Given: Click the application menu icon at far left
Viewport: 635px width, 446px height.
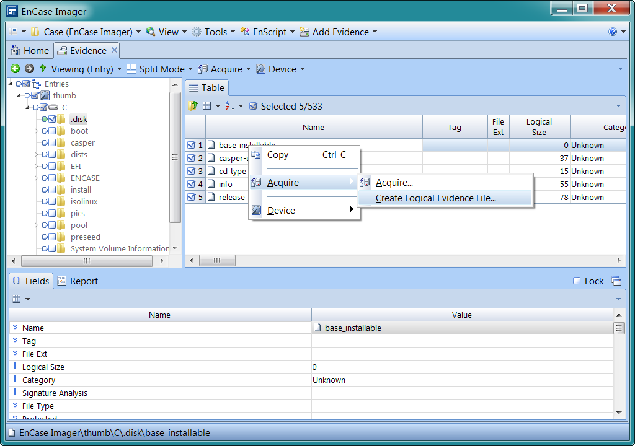Looking at the screenshot, I should coord(14,32).
